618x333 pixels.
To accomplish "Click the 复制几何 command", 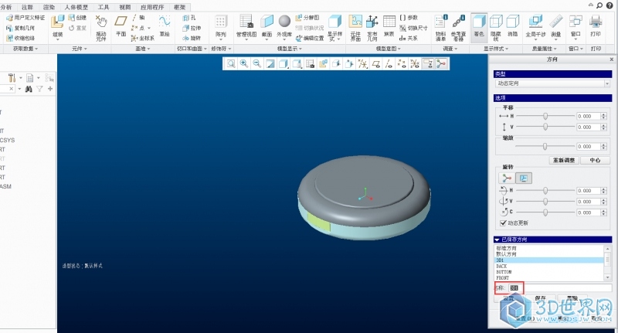I will coord(21,28).
